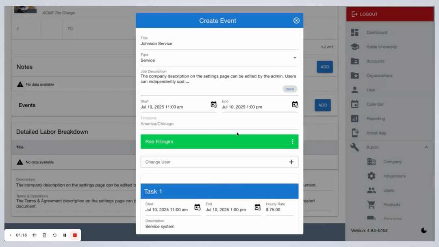Click the LOGOUT button

tap(389, 14)
